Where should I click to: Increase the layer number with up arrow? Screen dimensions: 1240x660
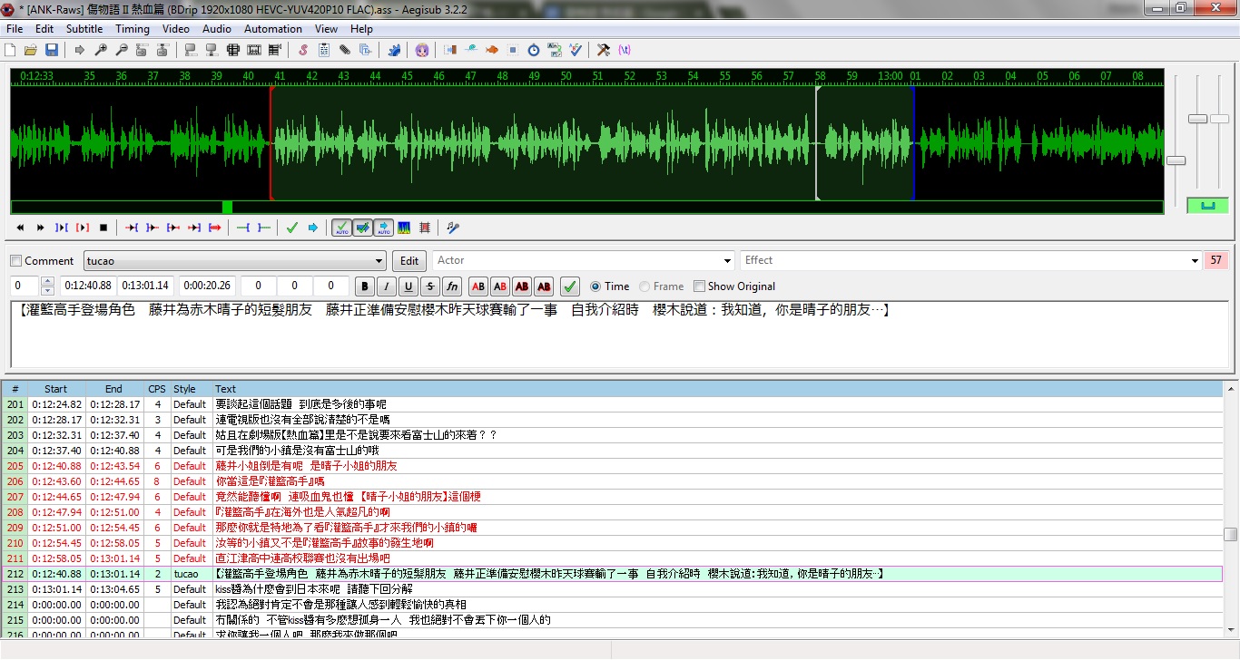(48, 282)
